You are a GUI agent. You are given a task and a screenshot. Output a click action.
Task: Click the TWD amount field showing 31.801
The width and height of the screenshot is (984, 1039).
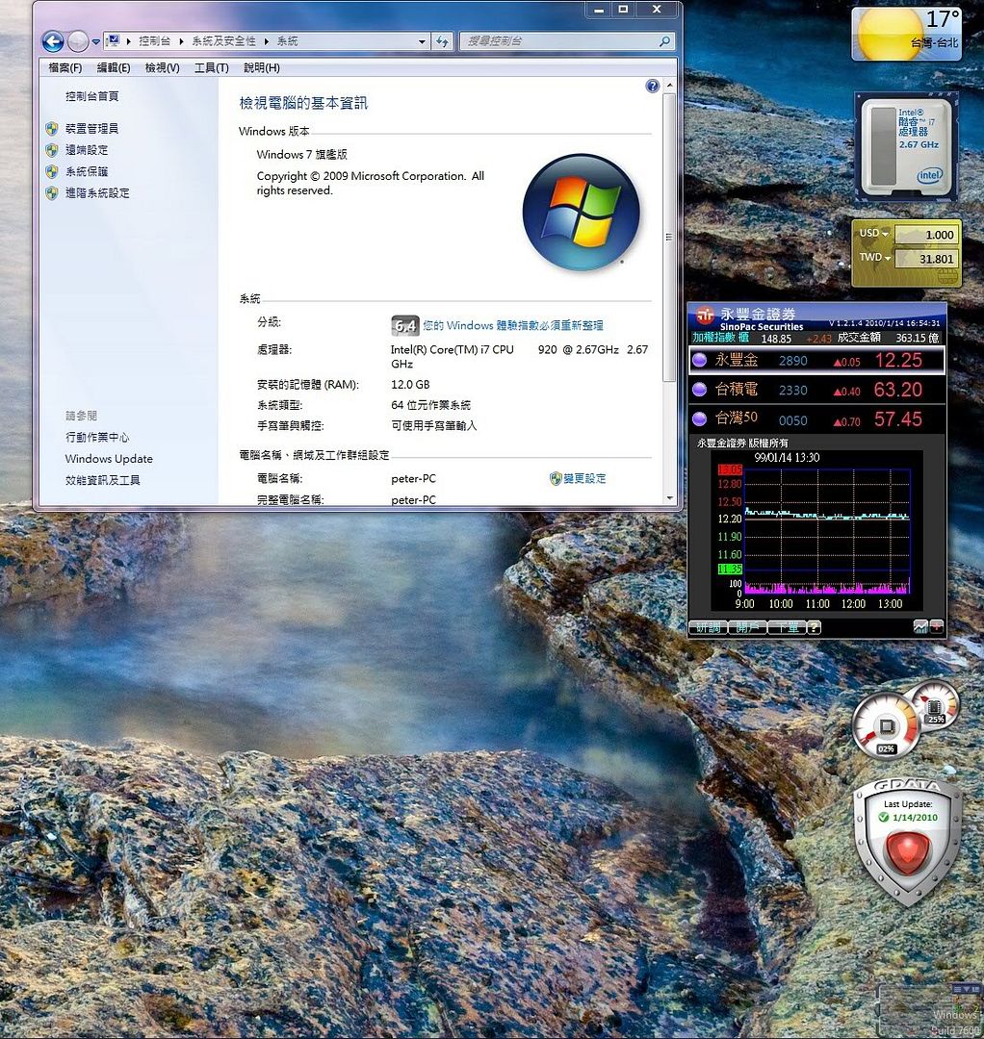tap(925, 259)
